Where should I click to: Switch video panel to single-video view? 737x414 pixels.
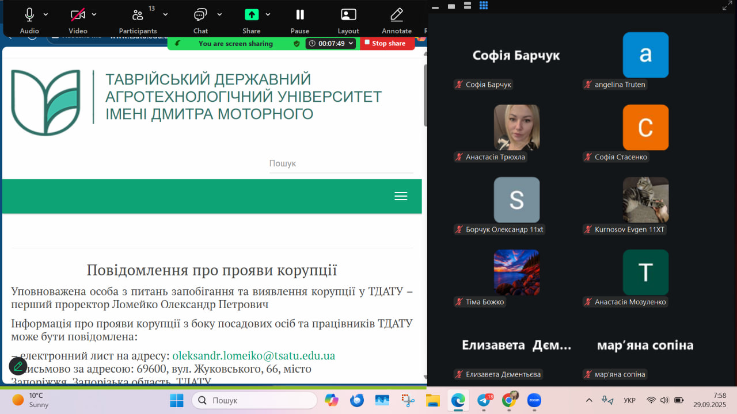click(452, 6)
